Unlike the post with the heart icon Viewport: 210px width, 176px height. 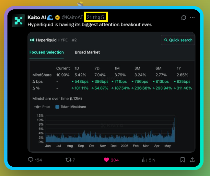tap(107, 160)
